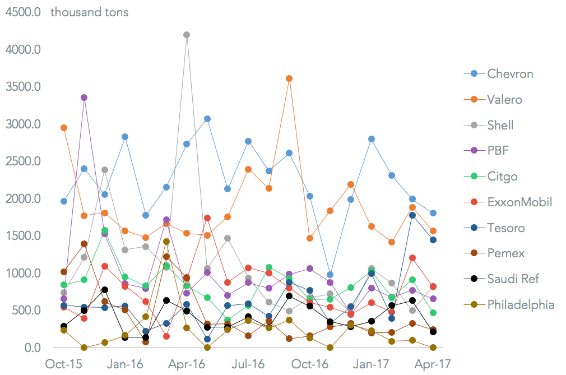Click the Philadelphia legend marker
Screen dimensions: 566x375
click(x=475, y=304)
